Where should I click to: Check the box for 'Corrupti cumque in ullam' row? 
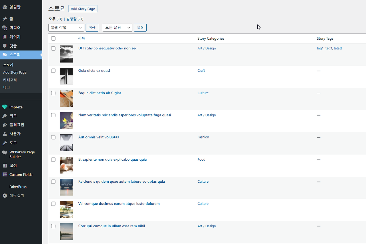(53, 226)
